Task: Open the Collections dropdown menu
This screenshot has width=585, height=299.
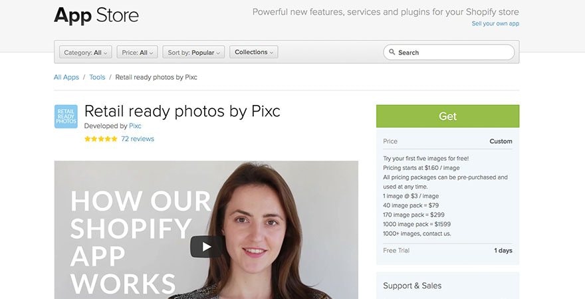Action: point(254,52)
